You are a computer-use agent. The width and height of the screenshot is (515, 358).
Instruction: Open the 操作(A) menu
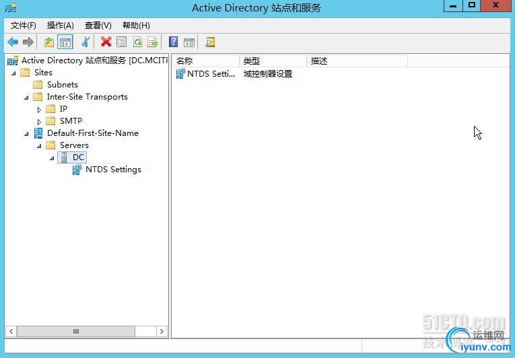[x=60, y=26]
